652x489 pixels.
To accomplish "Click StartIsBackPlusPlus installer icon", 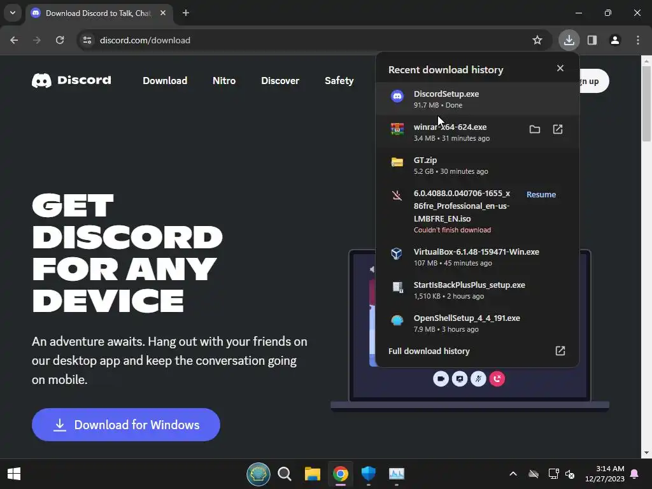I will coord(397,287).
